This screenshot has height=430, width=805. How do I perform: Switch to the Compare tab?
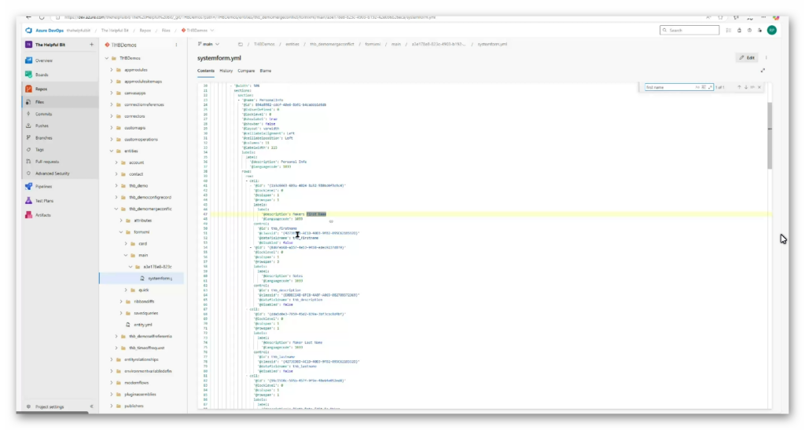tap(246, 71)
